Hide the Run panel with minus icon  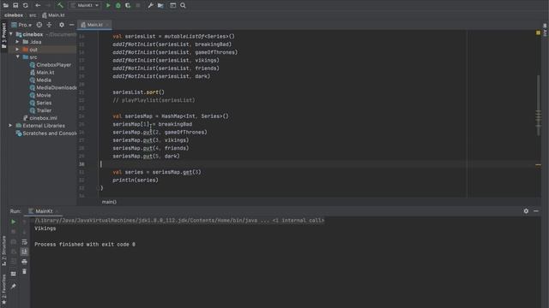(x=536, y=211)
